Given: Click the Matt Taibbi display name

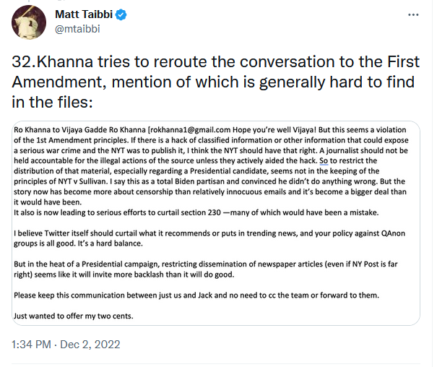Looking at the screenshot, I should (x=84, y=14).
